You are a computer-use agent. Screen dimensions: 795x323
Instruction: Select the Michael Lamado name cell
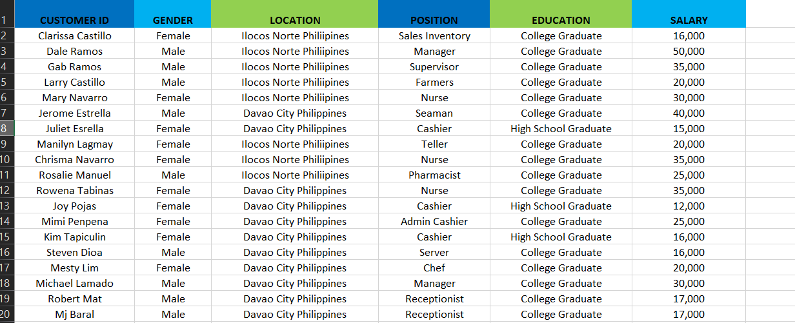(74, 284)
